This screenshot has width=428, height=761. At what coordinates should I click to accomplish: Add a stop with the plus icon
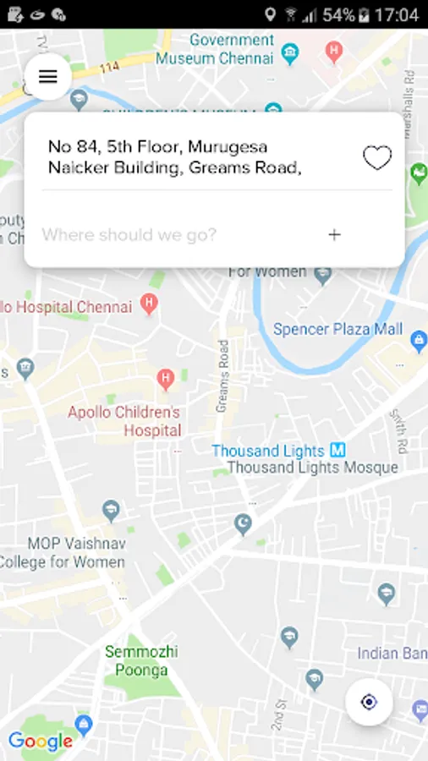[x=334, y=235]
